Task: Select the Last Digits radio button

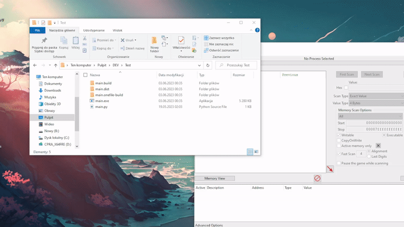Action: [369, 156]
